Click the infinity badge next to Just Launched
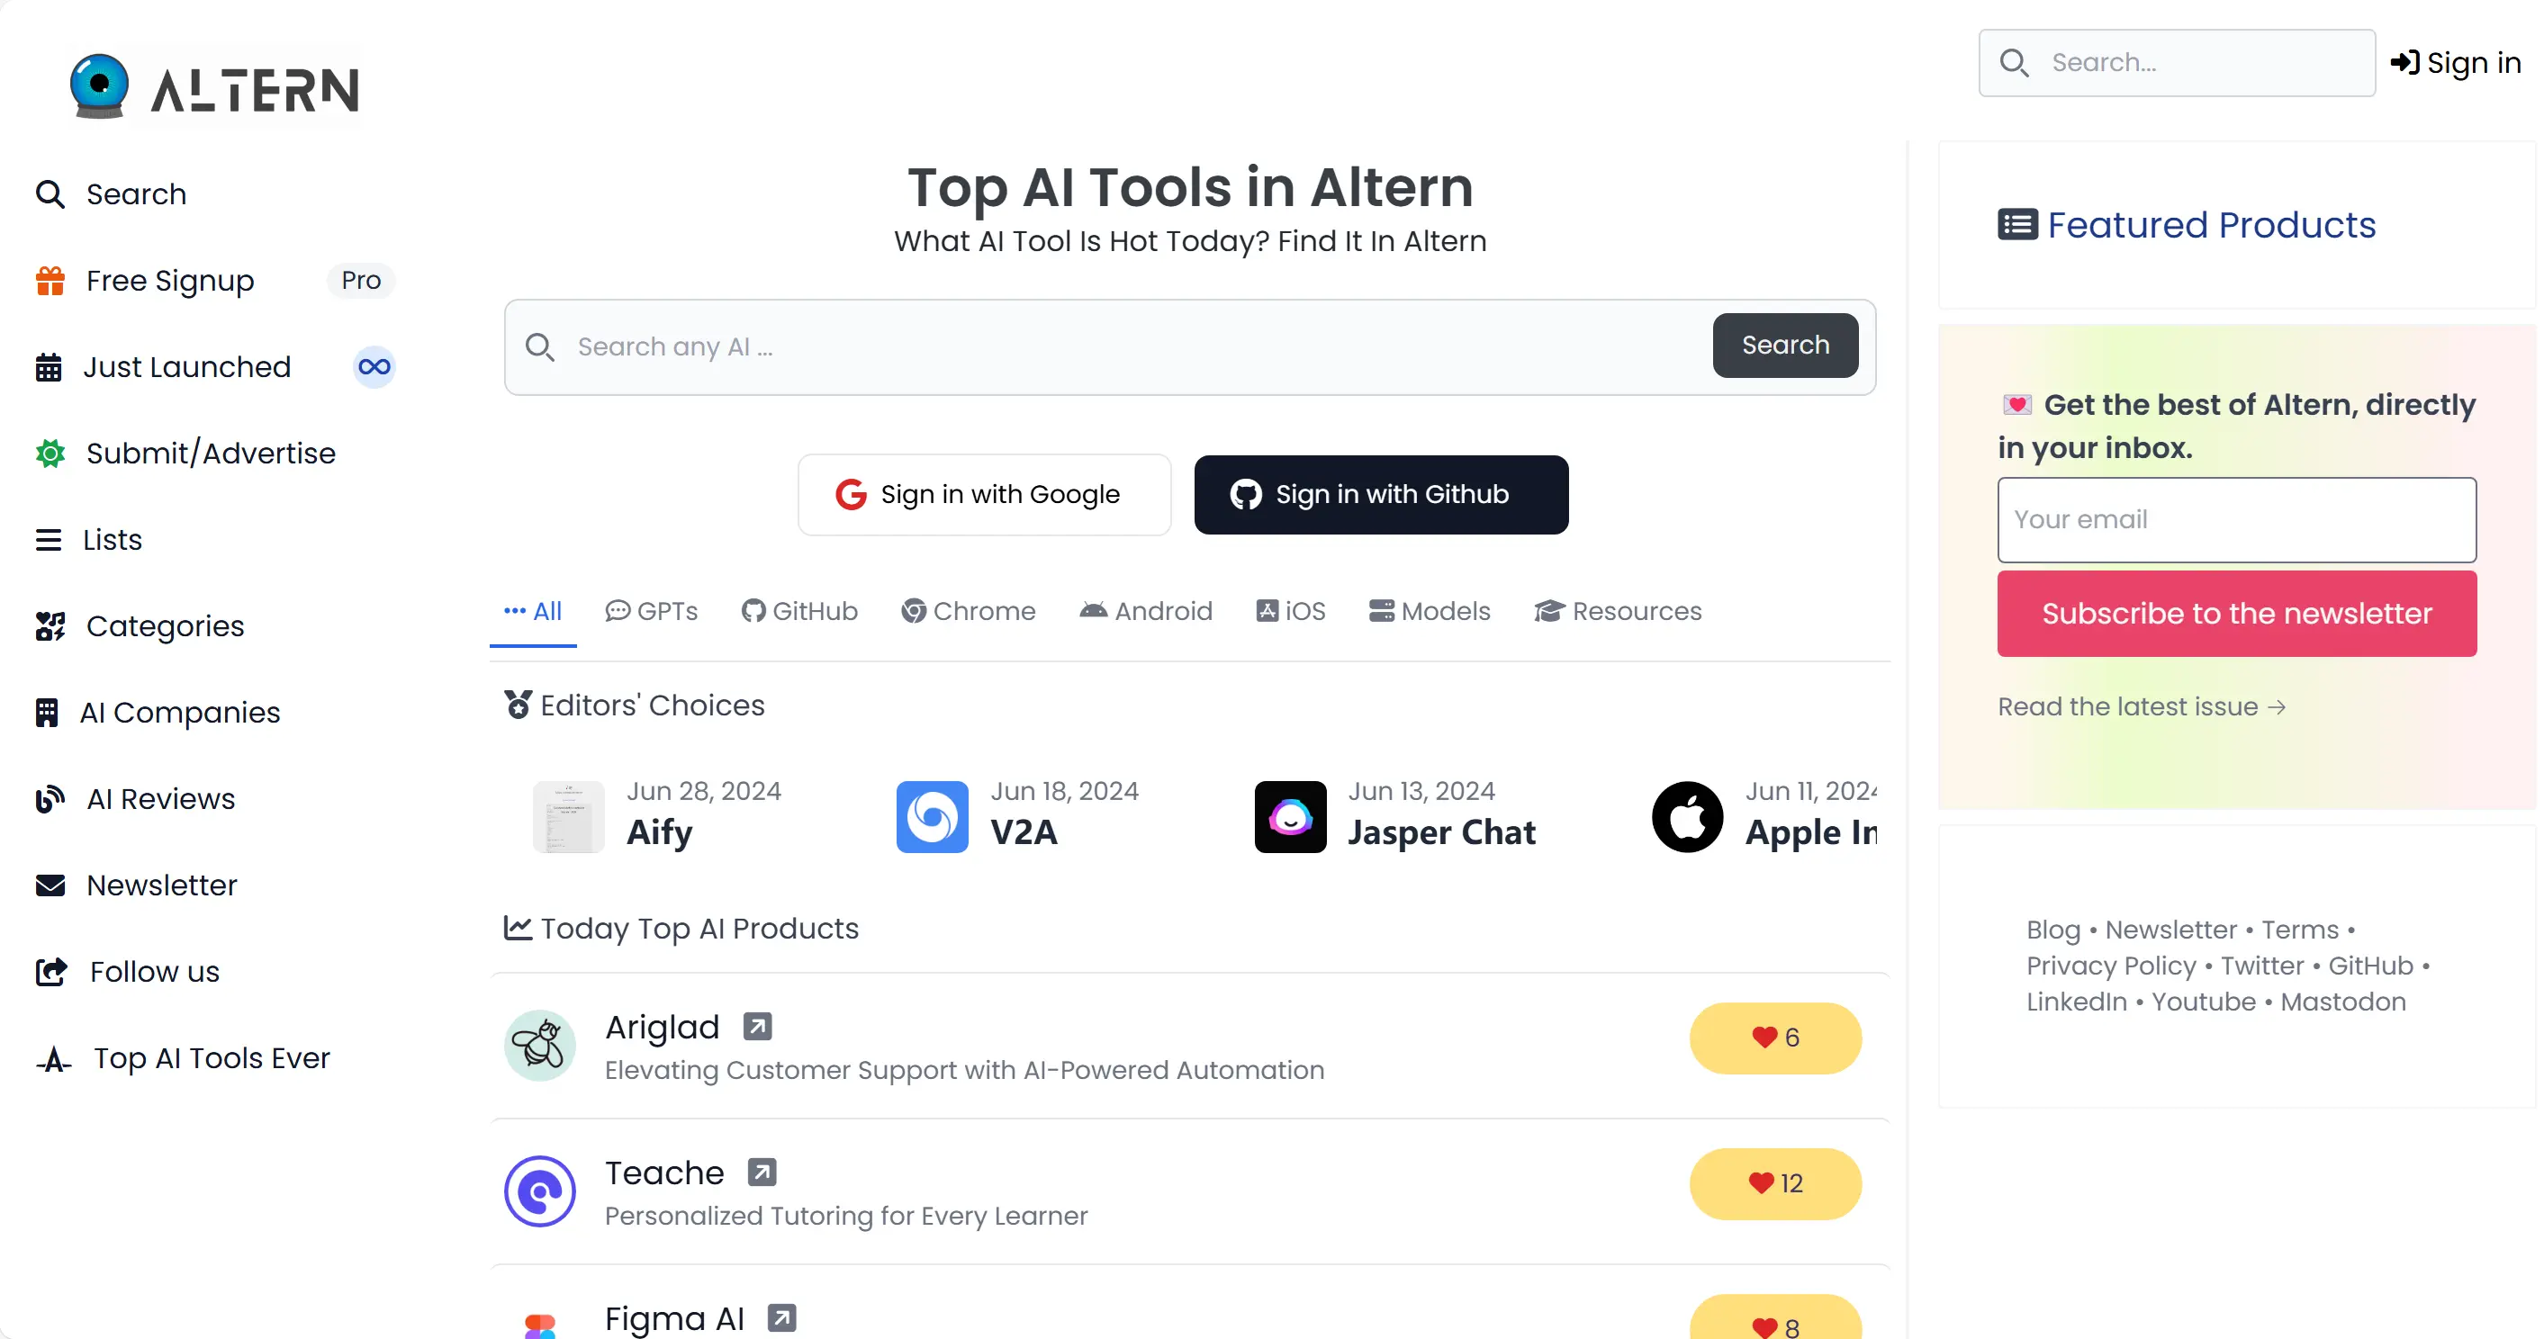Image resolution: width=2544 pixels, height=1339 pixels. click(x=374, y=367)
